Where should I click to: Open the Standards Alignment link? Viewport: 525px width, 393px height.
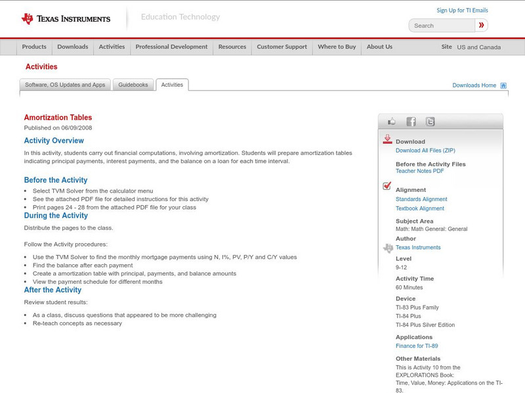click(x=421, y=199)
